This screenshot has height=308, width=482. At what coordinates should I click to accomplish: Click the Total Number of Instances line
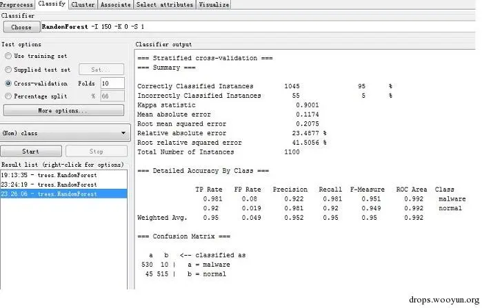point(219,152)
